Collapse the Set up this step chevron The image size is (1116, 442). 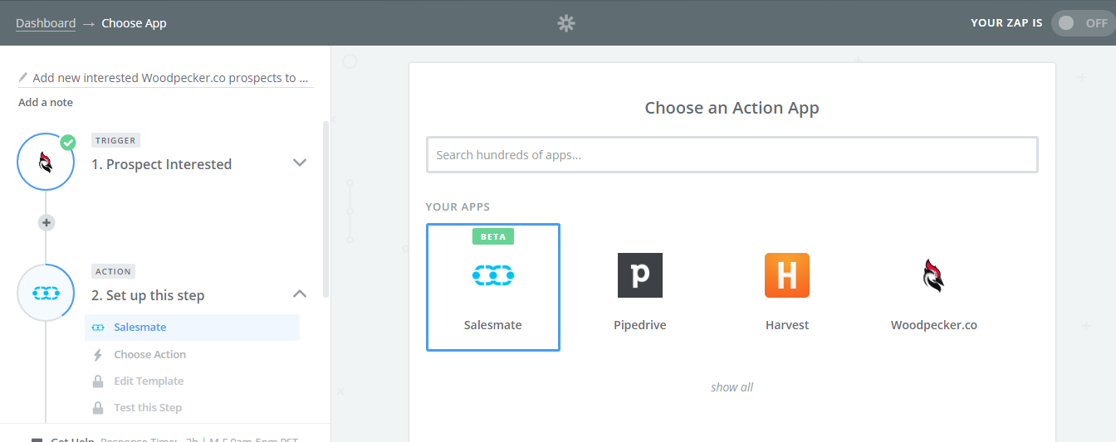coord(300,294)
